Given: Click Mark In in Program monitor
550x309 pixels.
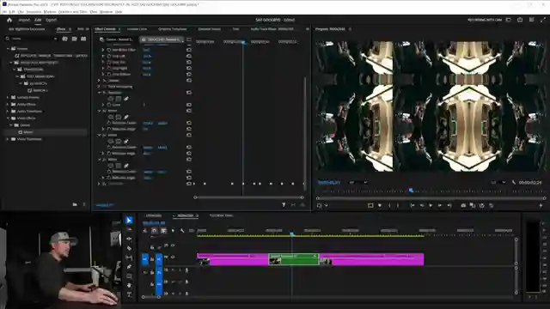Looking at the screenshot, I should 389,205.
